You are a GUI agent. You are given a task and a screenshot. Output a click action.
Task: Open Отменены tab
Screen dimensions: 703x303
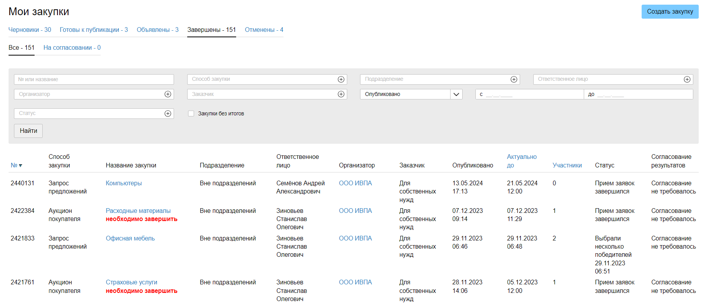click(264, 30)
